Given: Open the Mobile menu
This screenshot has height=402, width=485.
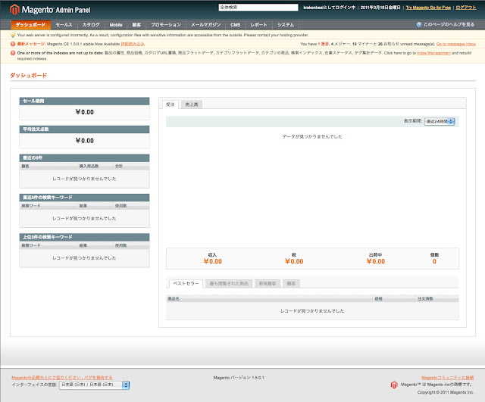Looking at the screenshot, I should click(x=116, y=25).
